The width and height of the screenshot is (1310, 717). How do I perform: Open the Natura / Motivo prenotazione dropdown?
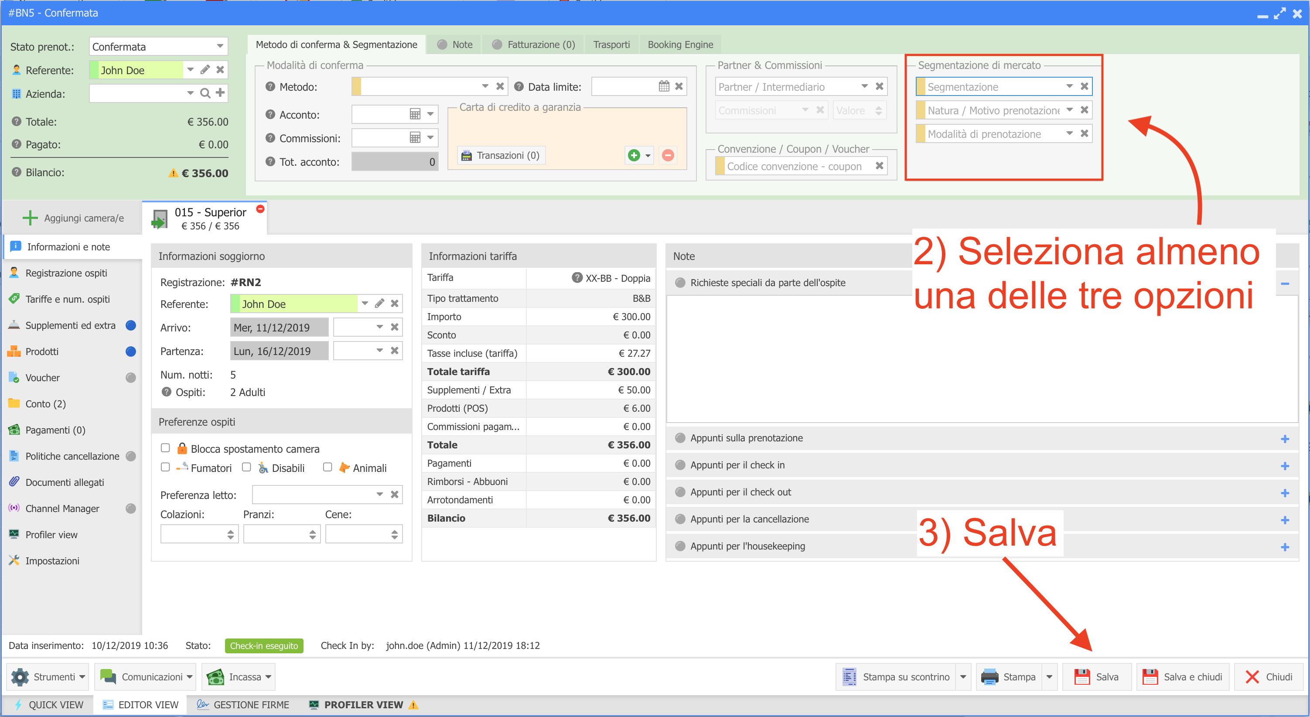tap(1069, 109)
